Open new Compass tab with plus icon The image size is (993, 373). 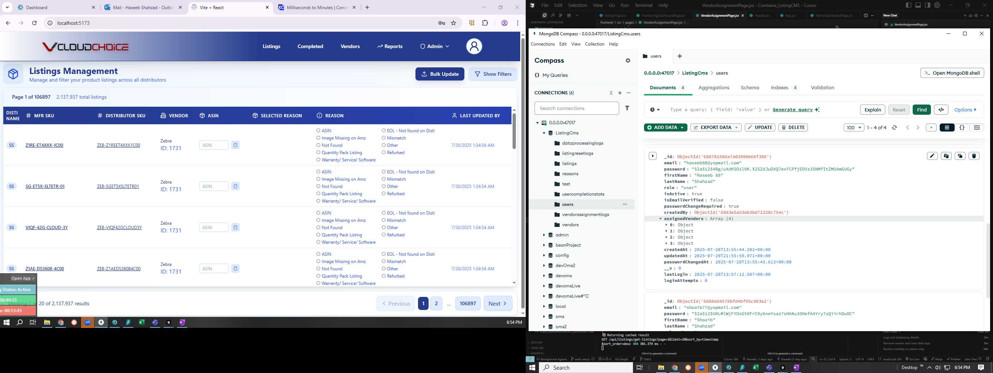(x=680, y=56)
